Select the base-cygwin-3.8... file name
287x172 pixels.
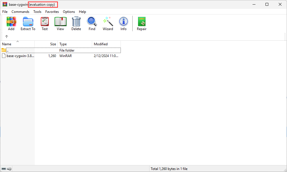20,56
